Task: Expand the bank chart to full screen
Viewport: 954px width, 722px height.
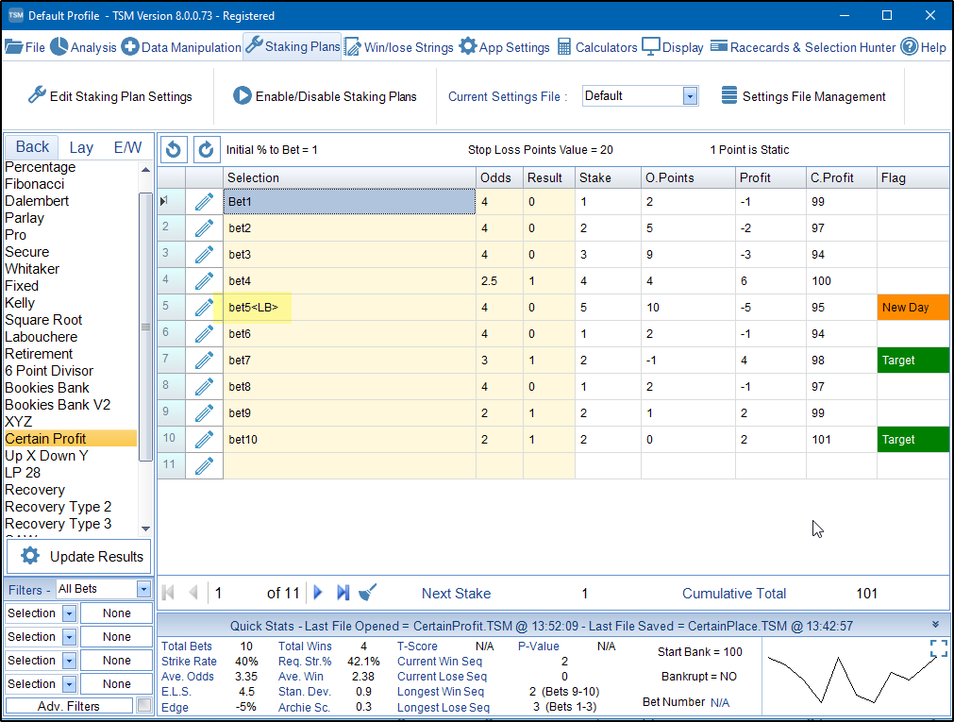Action: (938, 647)
